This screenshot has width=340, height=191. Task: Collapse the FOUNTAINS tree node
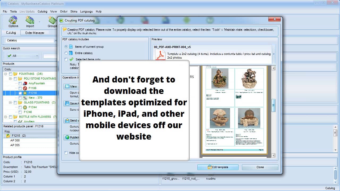[6, 74]
